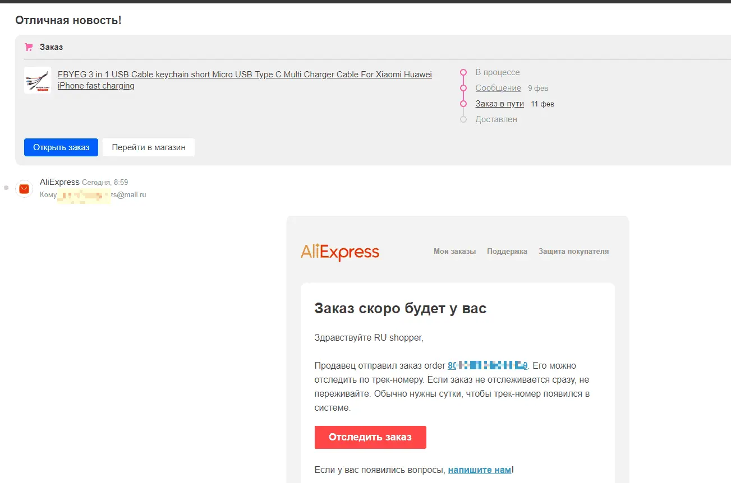Open the USB cable product thumbnail
The image size is (731, 483).
point(38,80)
